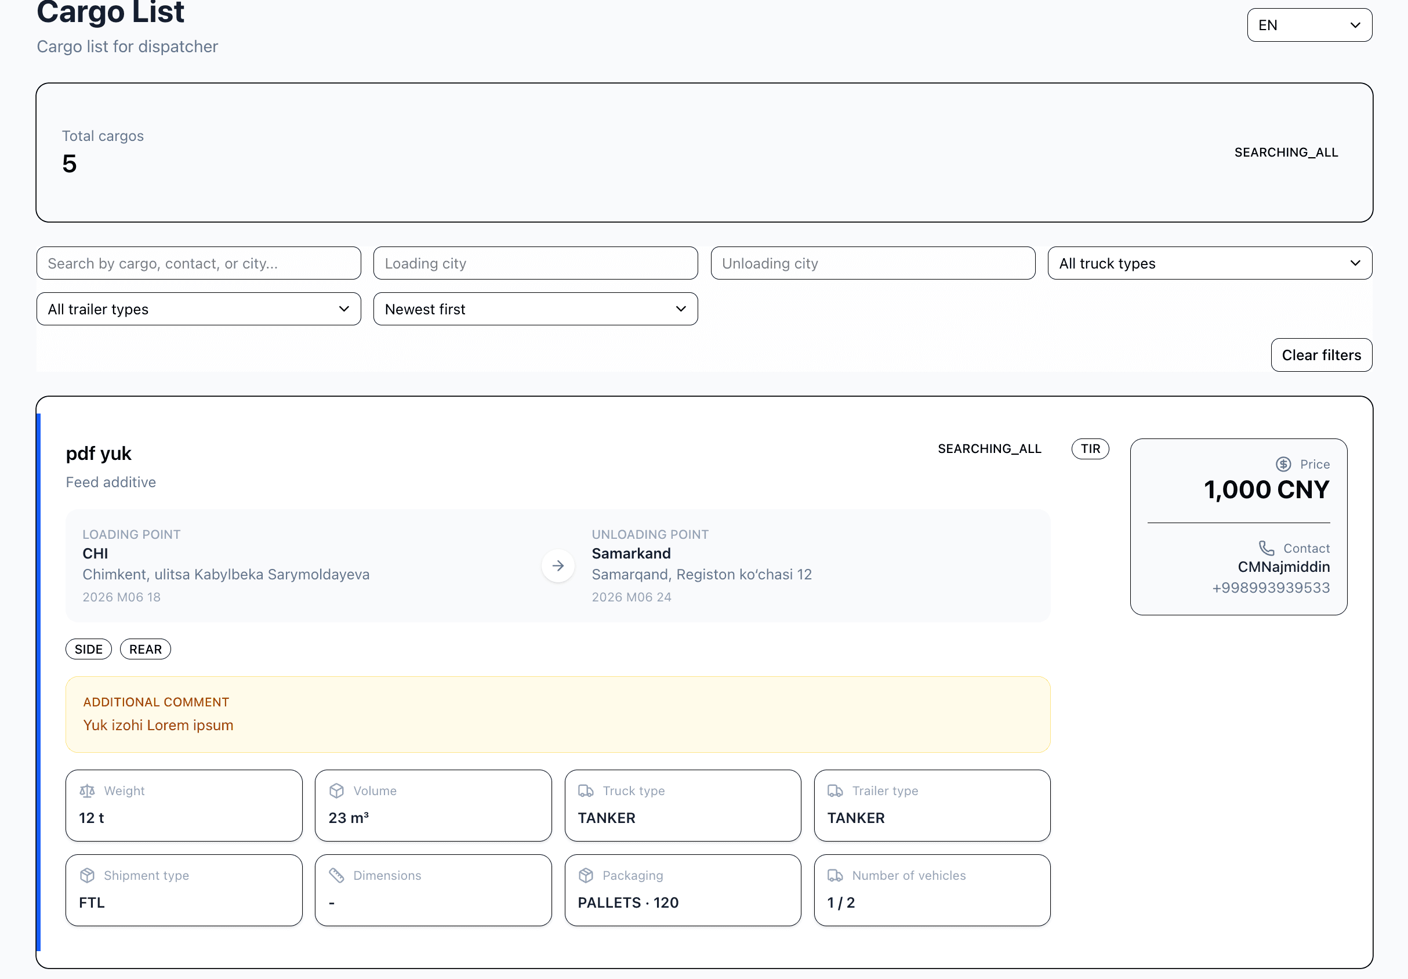Viewport: 1408px width, 979px height.
Task: Click Samarqand, Registon ko'chasi 12 address
Action: (702, 574)
